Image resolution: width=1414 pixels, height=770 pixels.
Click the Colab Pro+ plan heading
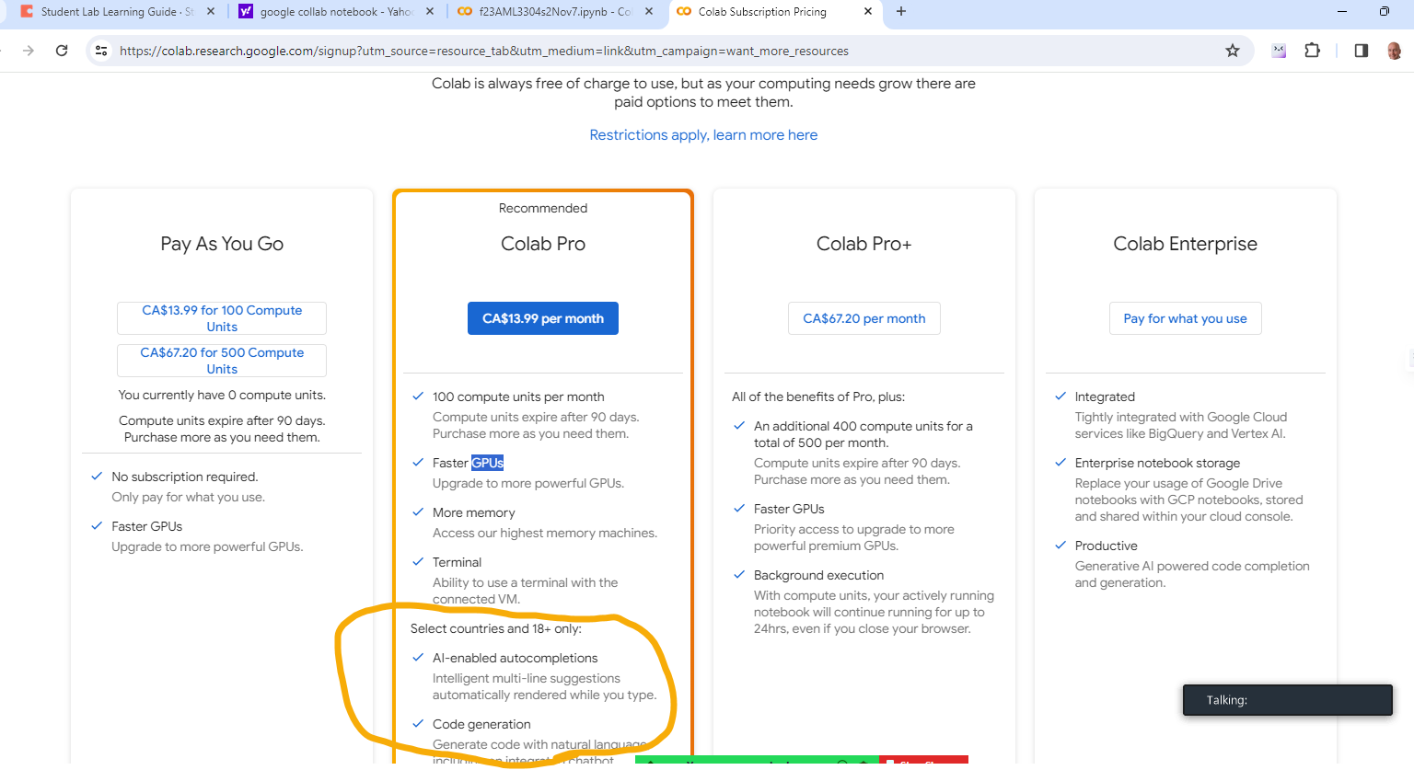[x=864, y=244]
